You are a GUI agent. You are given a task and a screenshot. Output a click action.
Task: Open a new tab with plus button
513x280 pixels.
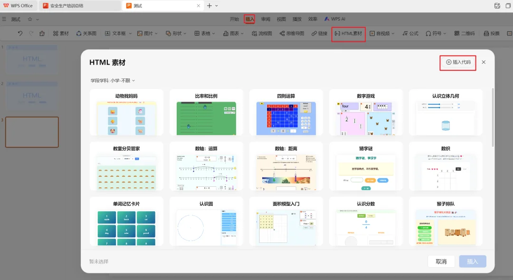coord(209,6)
